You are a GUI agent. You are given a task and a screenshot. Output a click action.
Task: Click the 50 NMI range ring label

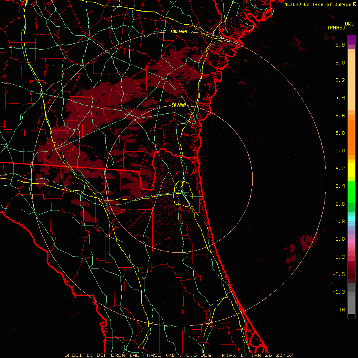(179, 105)
